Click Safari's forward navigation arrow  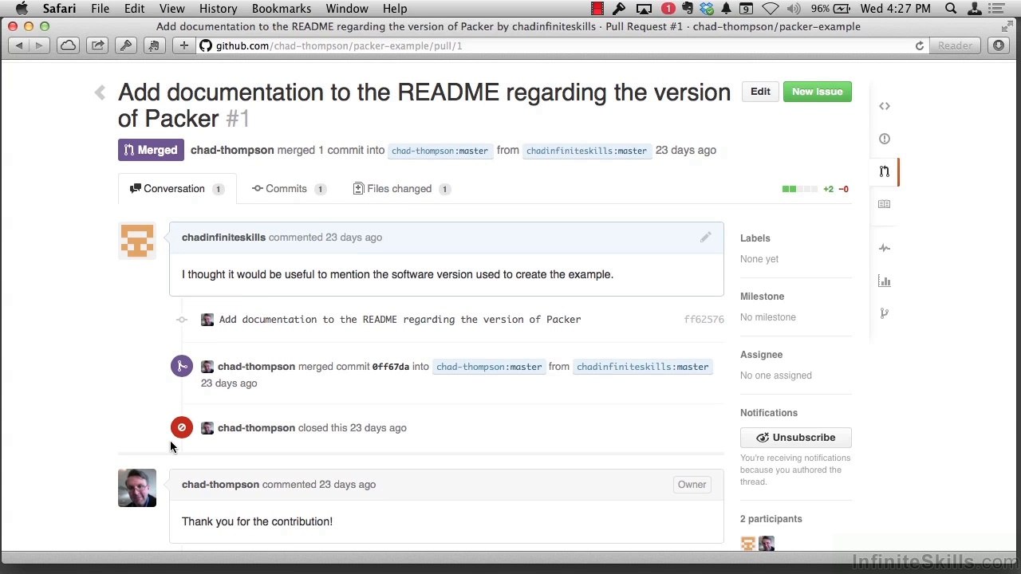(38, 46)
